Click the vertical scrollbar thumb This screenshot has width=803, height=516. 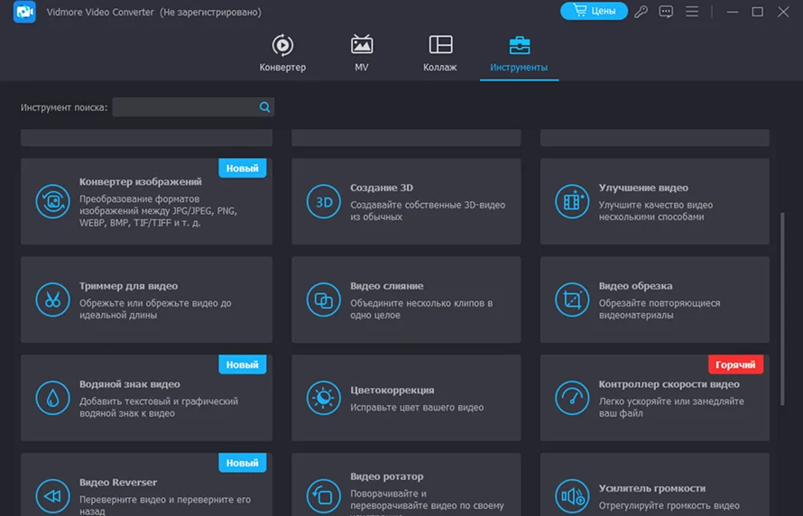click(782, 309)
